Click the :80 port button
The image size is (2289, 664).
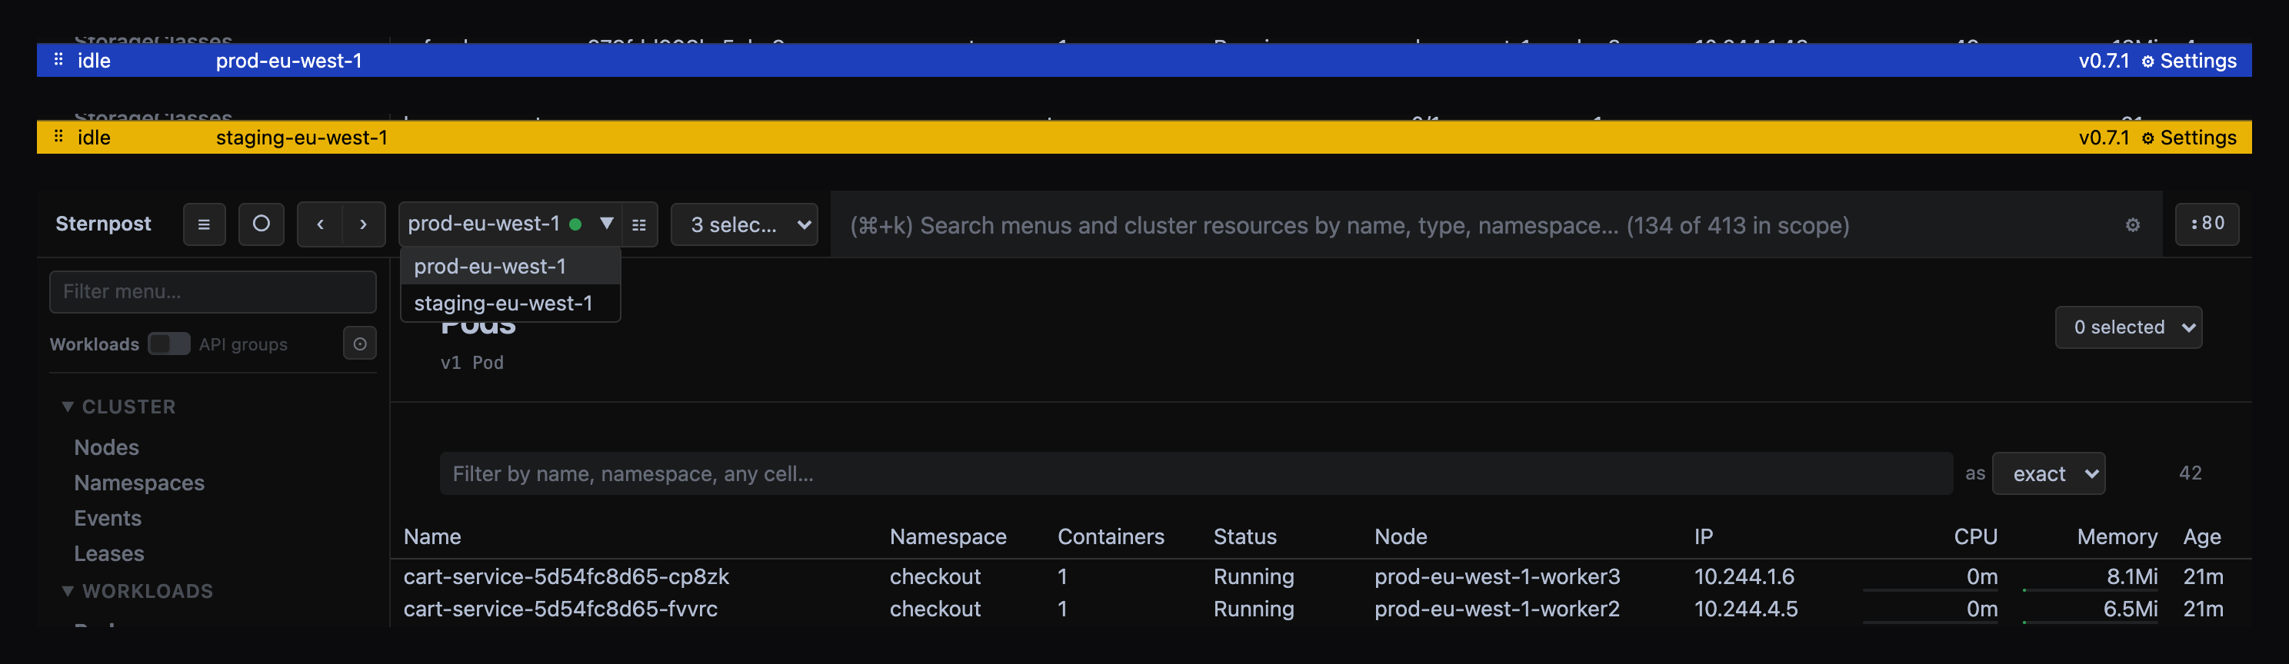click(x=2207, y=224)
